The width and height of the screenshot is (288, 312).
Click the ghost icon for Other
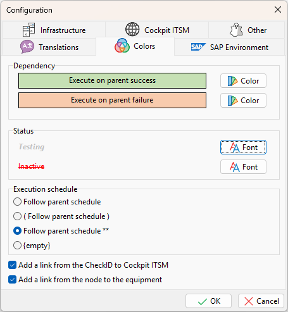[x=236, y=30]
